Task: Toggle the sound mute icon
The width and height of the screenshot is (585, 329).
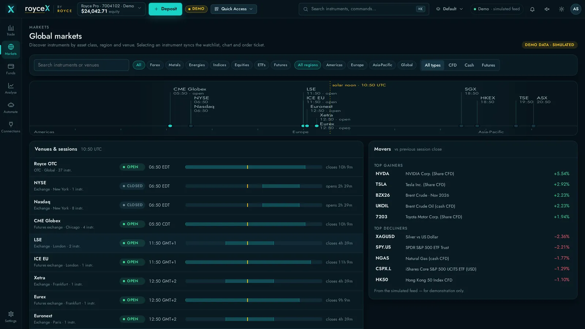Action: [547, 9]
